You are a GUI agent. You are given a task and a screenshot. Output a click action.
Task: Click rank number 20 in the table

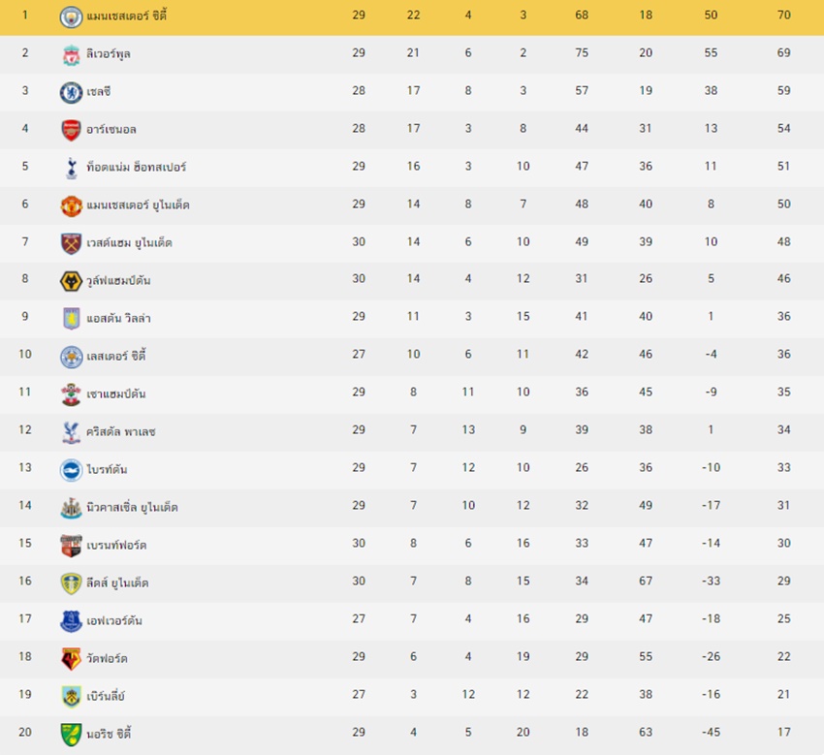tap(25, 732)
